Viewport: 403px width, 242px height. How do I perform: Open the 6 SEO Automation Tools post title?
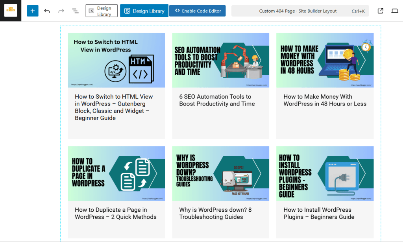(x=217, y=100)
